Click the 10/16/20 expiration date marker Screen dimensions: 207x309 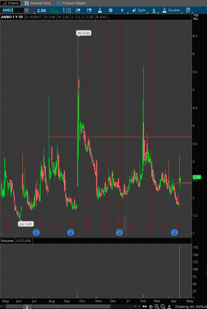(x=86, y=224)
